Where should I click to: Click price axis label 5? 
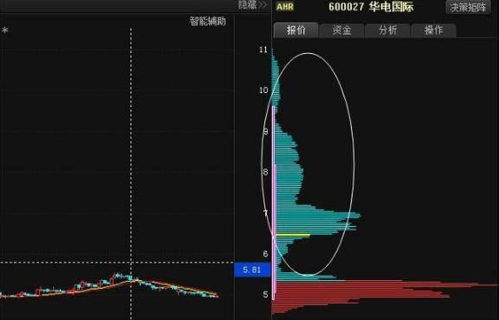265,295
